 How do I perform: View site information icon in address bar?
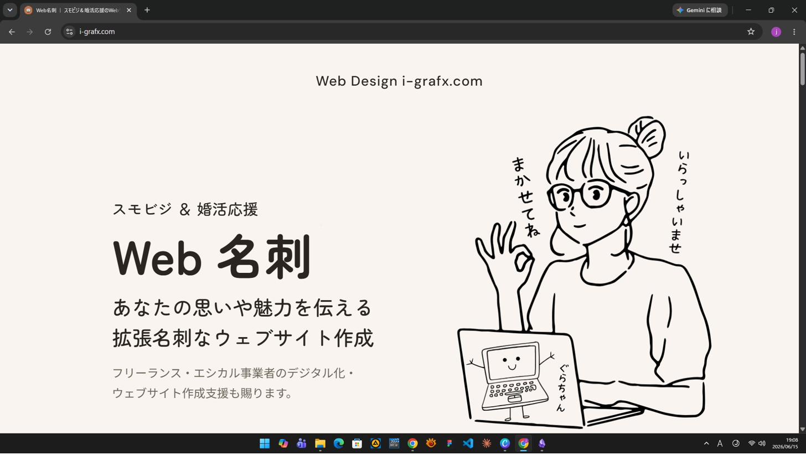pos(70,32)
